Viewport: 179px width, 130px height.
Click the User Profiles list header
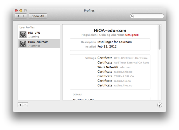click(x=27, y=27)
